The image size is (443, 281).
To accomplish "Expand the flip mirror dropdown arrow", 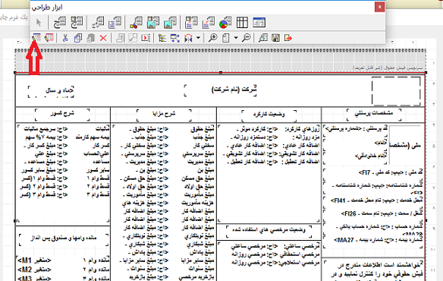I will coord(198,38).
